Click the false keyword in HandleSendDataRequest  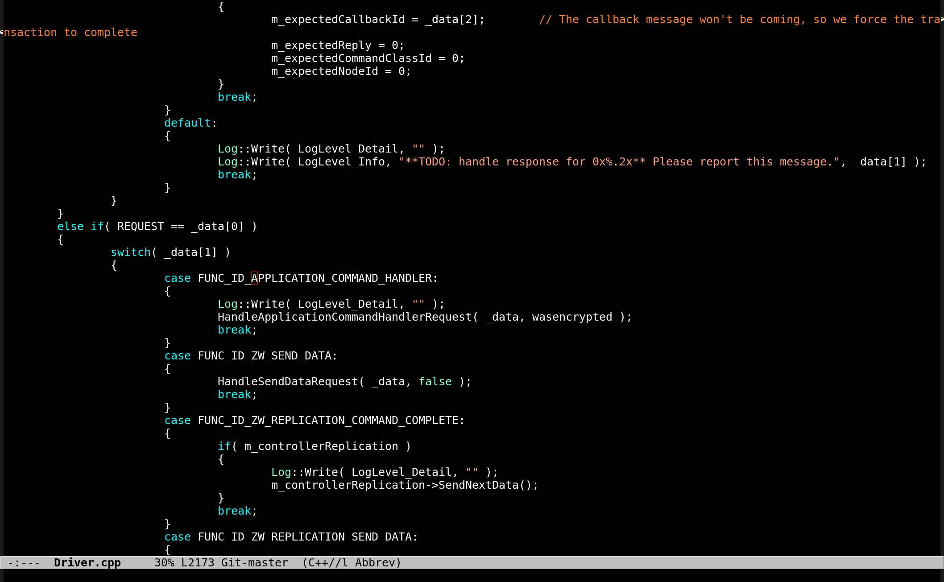click(435, 382)
